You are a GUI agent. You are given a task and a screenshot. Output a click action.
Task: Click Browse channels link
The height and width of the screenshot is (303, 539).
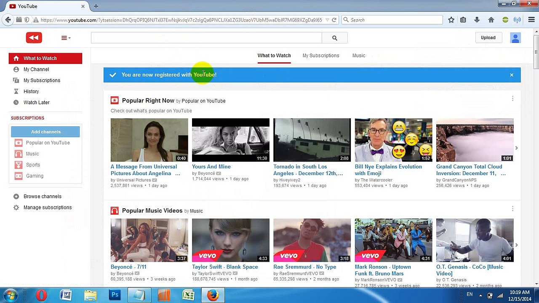[x=42, y=197]
